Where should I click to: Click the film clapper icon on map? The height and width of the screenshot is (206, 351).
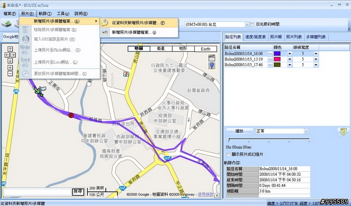point(212,58)
